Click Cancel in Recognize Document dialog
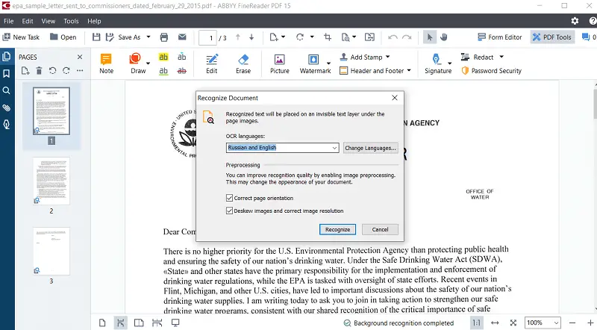This screenshot has height=330, width=597. (380, 229)
